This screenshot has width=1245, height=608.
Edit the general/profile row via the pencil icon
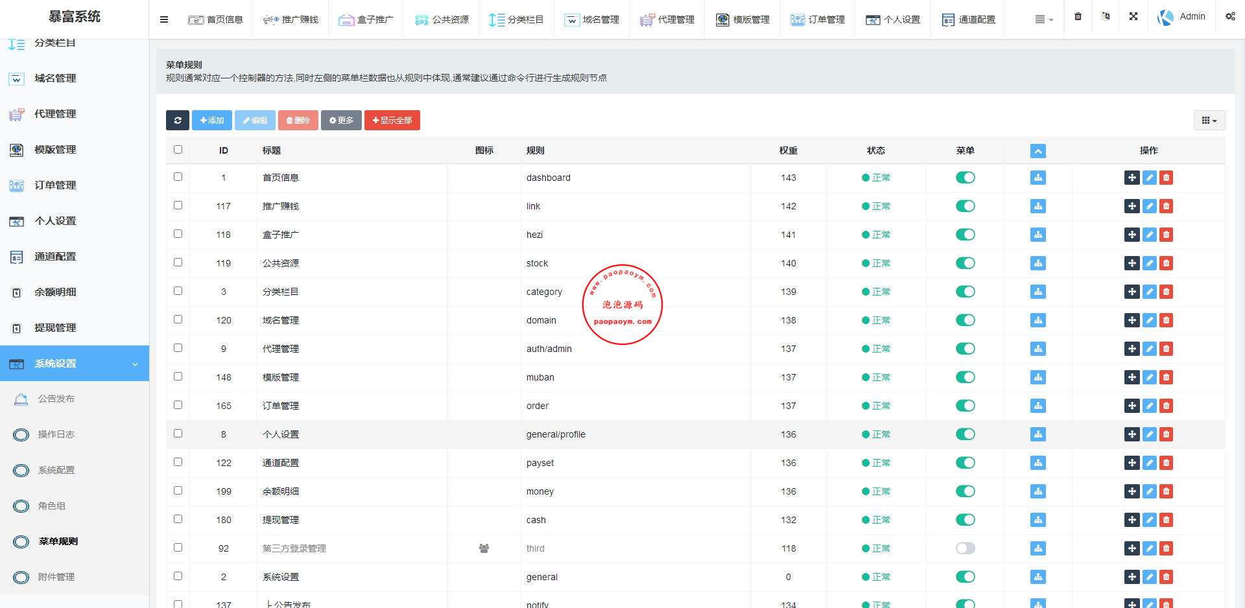pos(1150,434)
